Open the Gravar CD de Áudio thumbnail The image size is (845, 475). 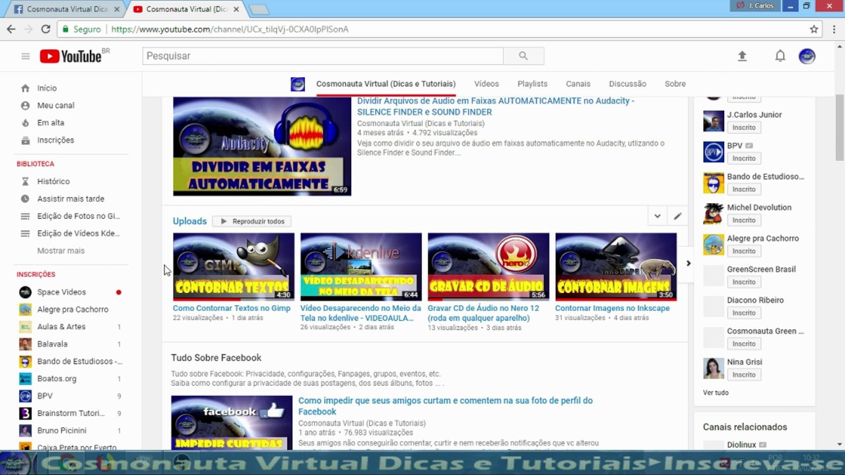point(489,267)
